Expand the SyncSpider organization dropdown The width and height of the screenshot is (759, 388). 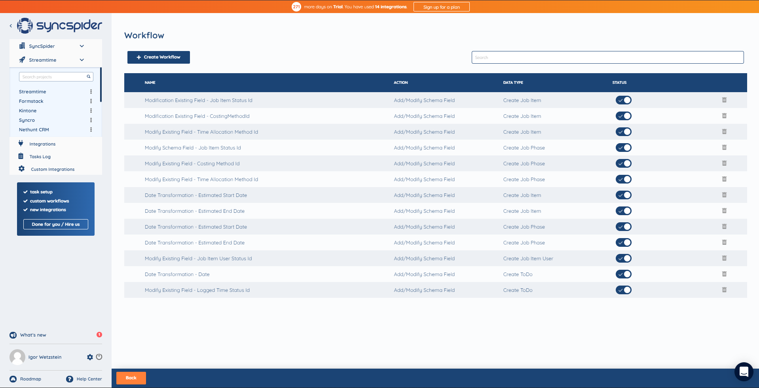pyautogui.click(x=82, y=46)
